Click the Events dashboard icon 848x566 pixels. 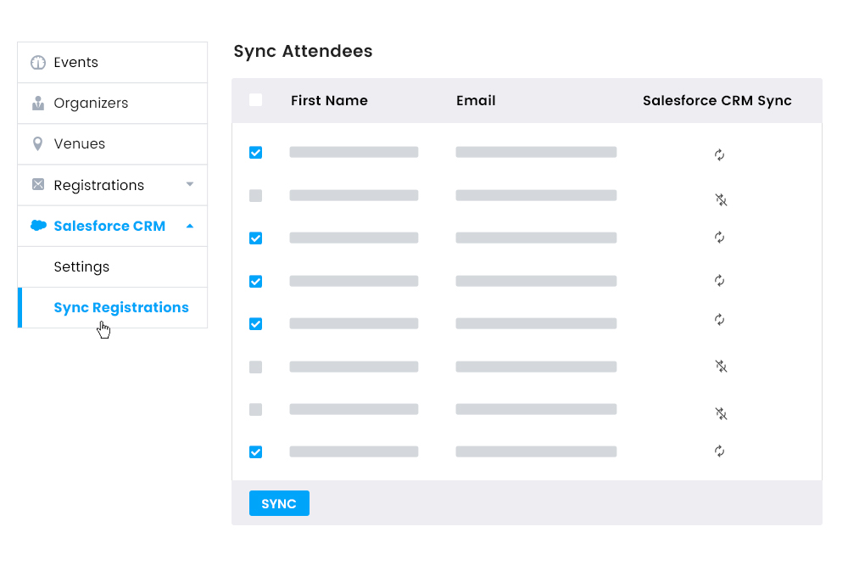pyautogui.click(x=36, y=61)
